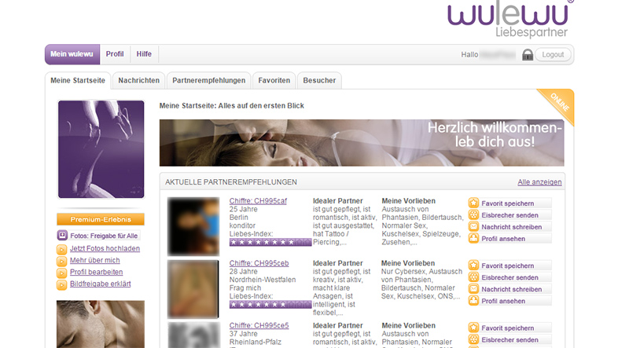This screenshot has height=348, width=629.
Task: Select Nachricht schreiben text for CH995caf
Action: click(x=512, y=227)
